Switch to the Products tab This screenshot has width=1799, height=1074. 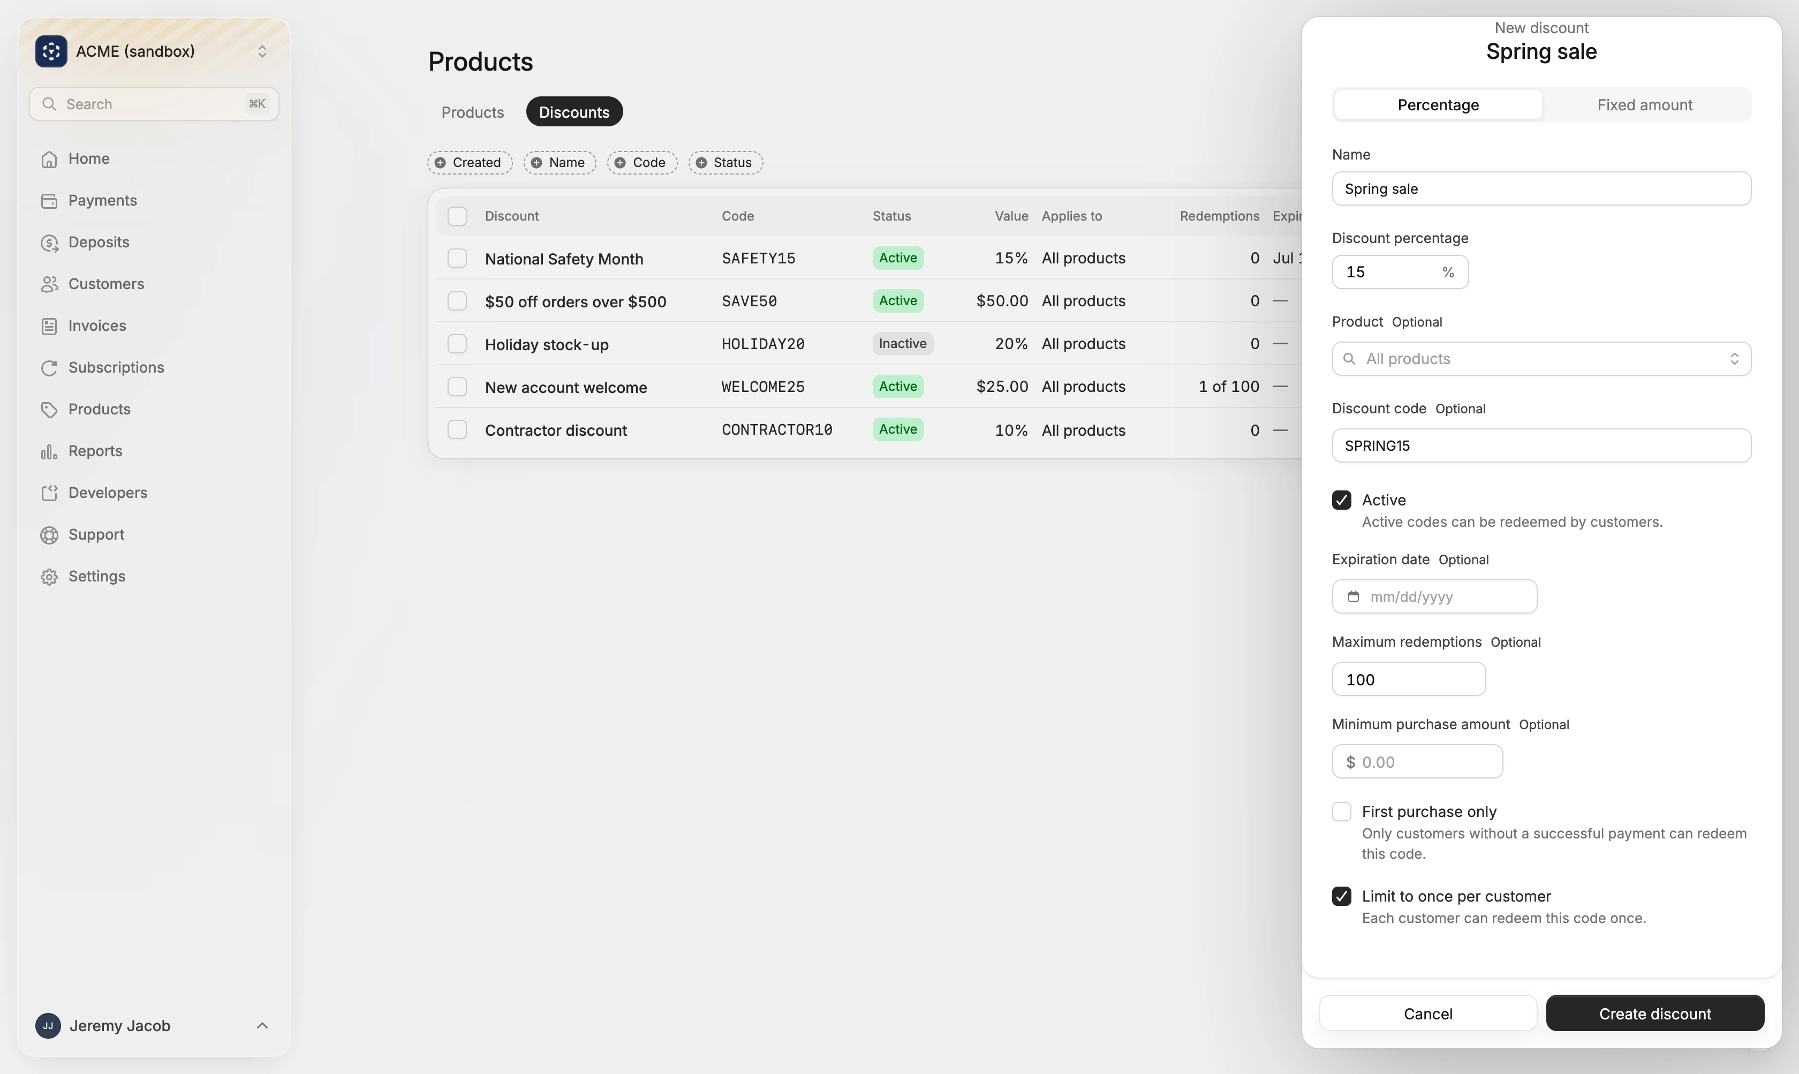coord(473,112)
